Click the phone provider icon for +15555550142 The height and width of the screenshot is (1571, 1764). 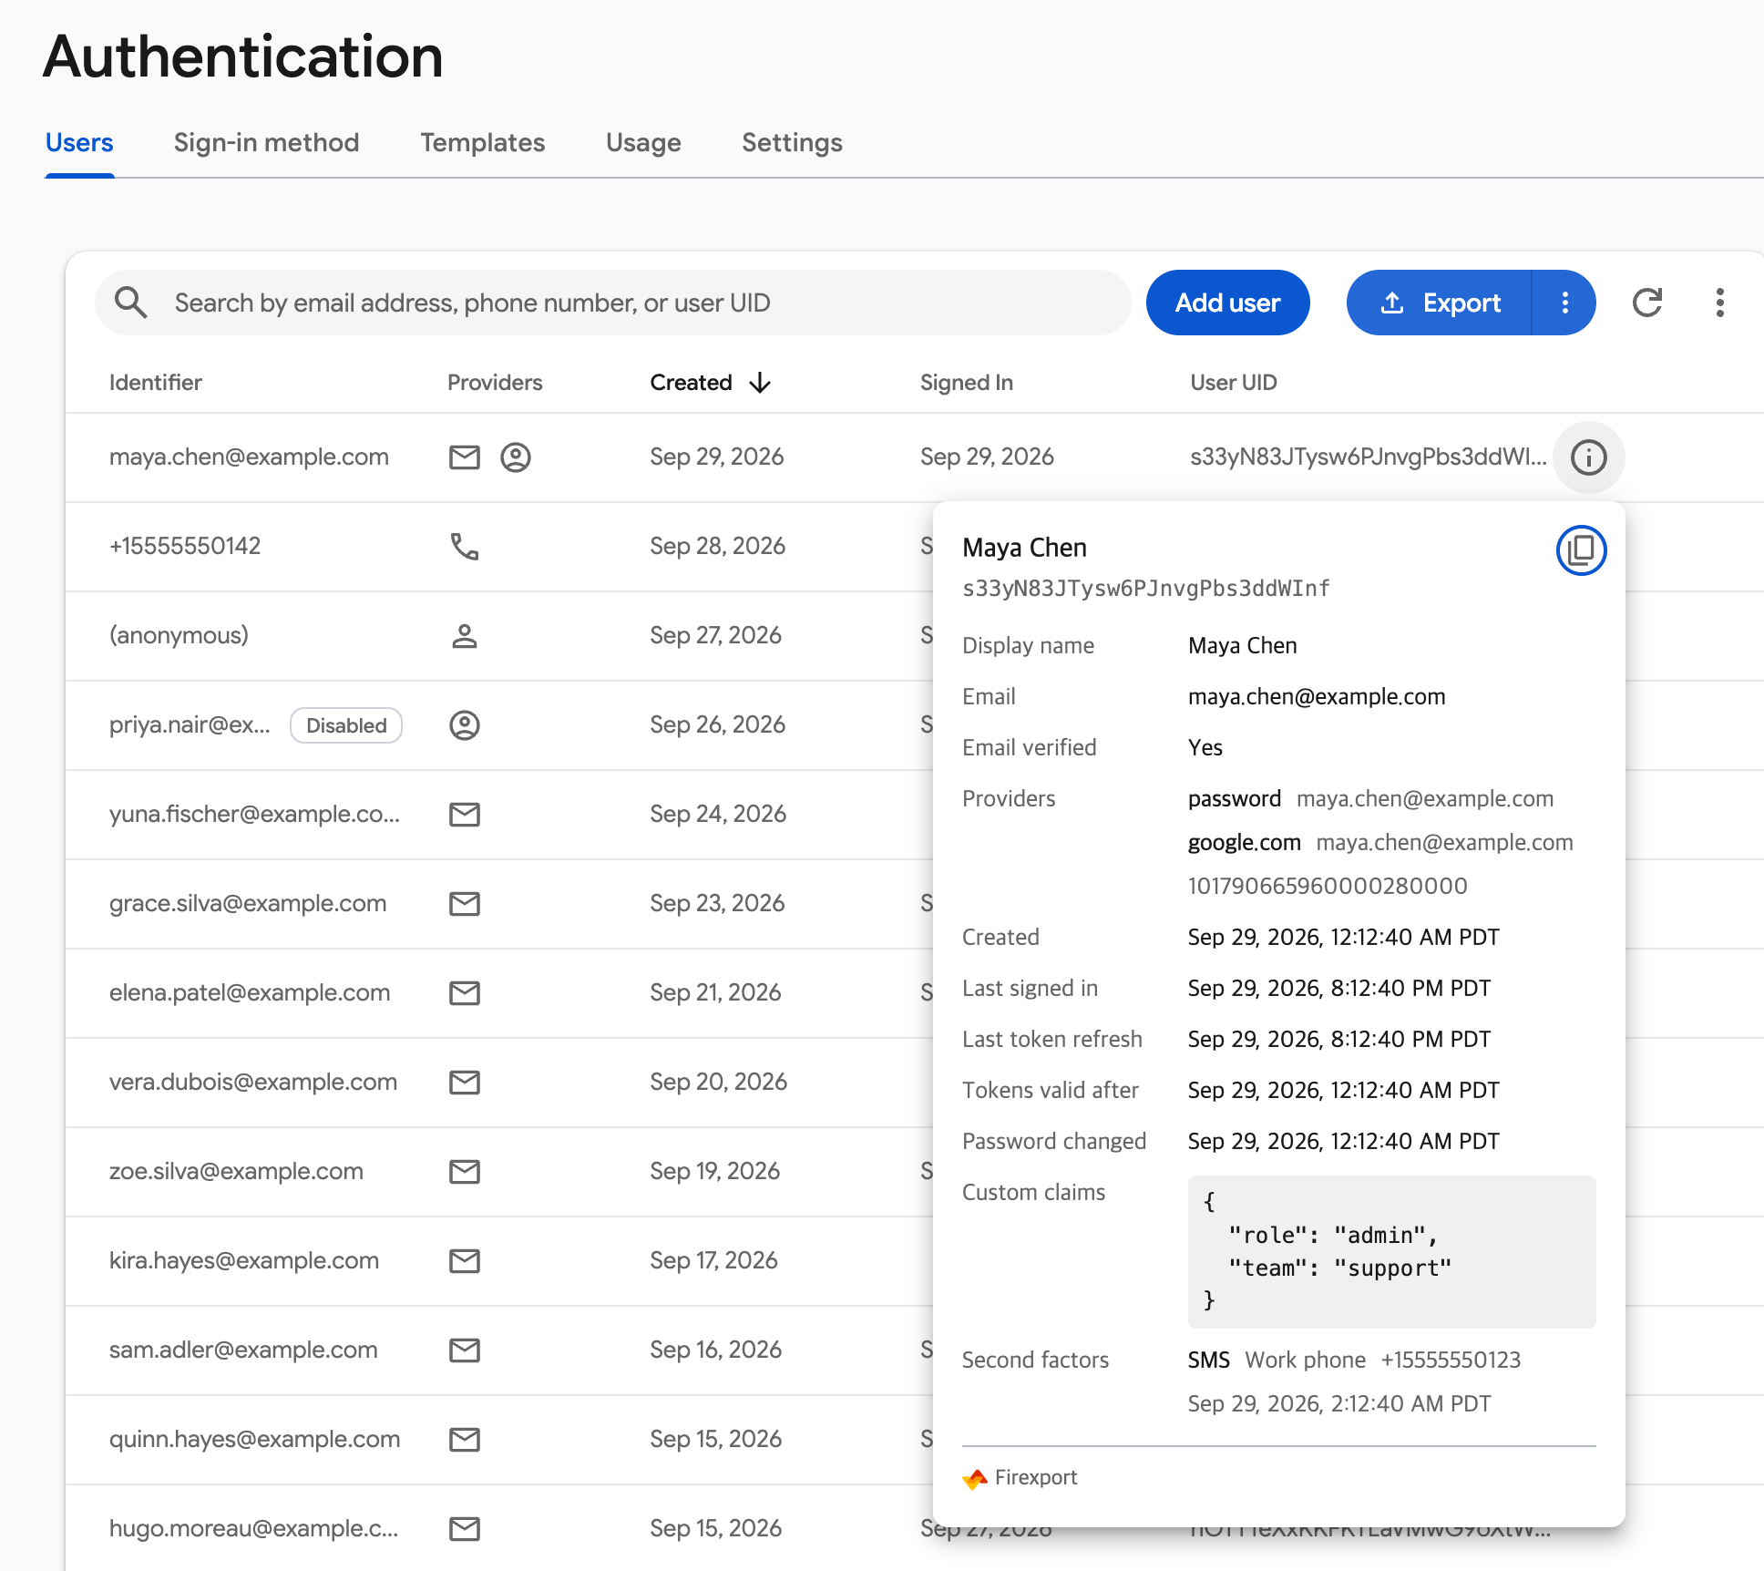[465, 547]
